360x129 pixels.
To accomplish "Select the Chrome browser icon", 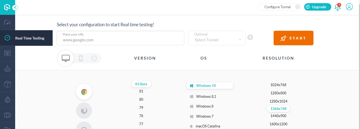I will [x=84, y=92].
